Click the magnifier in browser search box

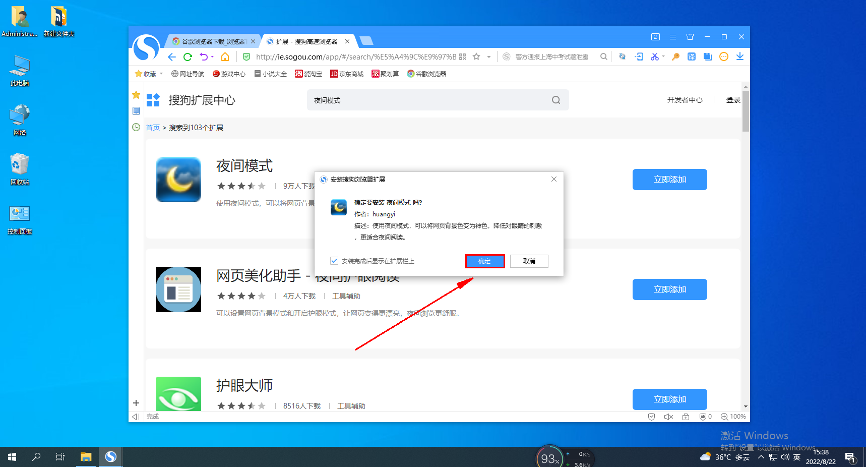pyautogui.click(x=603, y=57)
